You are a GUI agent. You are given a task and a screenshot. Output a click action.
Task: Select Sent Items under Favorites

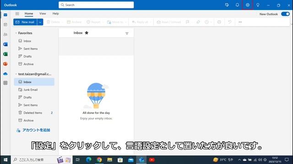[x=34, y=49]
